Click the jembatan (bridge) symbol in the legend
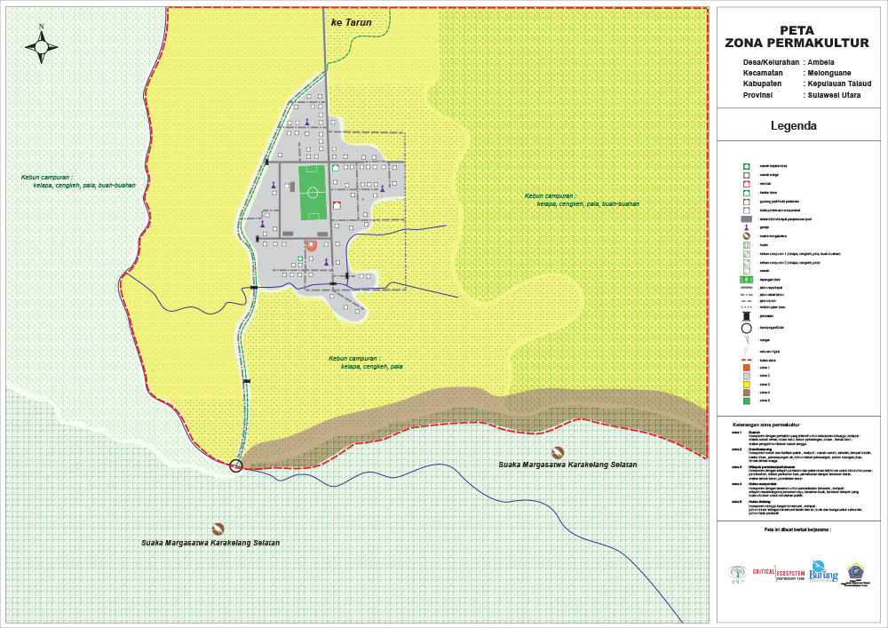This screenshot has width=888, height=628. (748, 315)
